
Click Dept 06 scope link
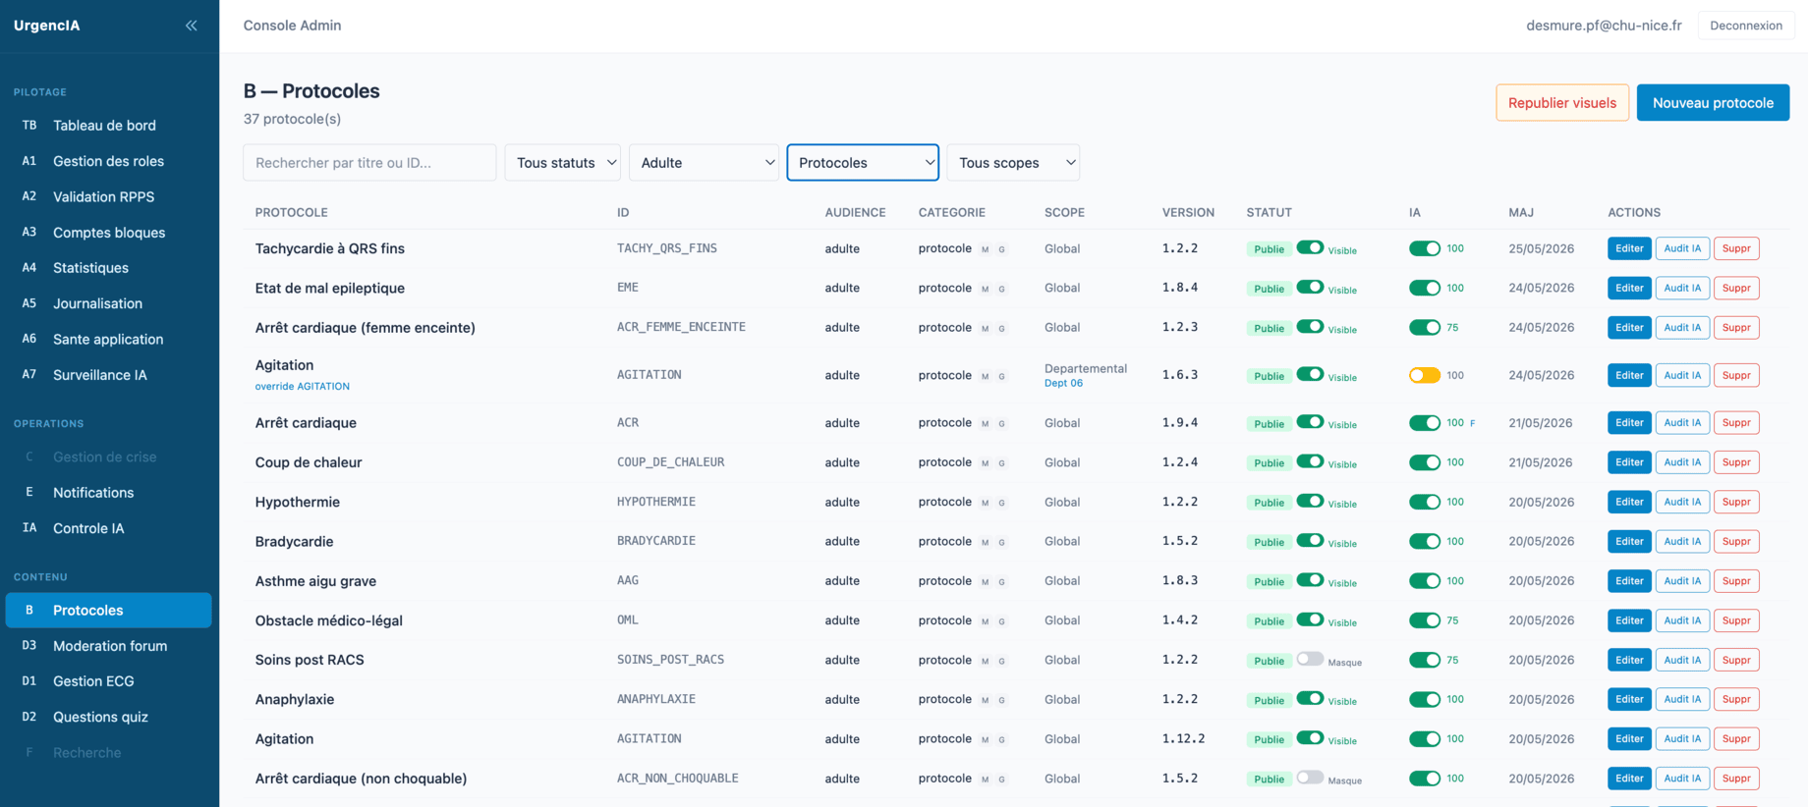click(1063, 384)
